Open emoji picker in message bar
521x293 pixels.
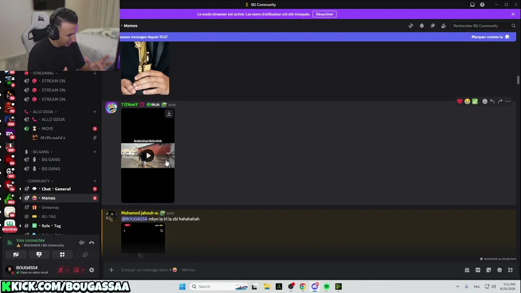(499, 270)
